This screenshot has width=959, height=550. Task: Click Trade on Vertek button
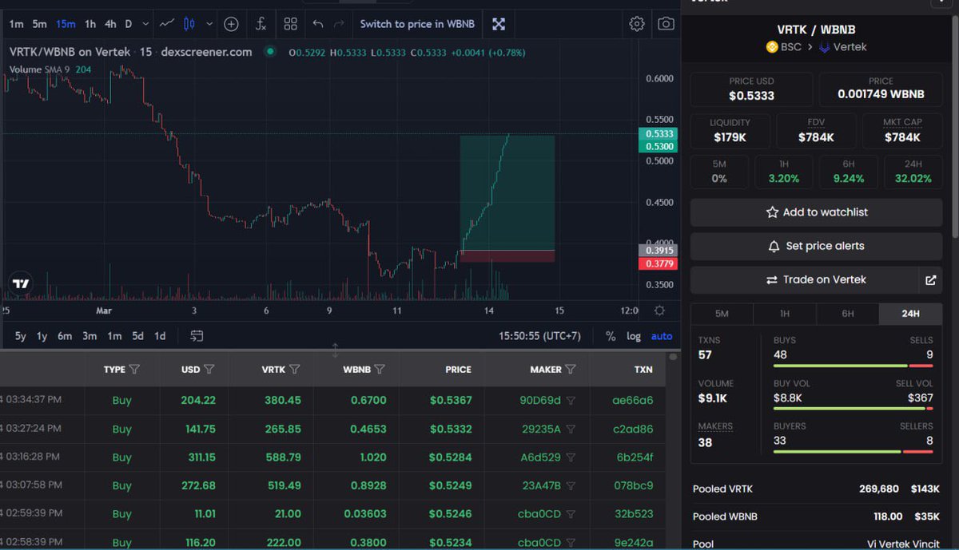tap(806, 280)
